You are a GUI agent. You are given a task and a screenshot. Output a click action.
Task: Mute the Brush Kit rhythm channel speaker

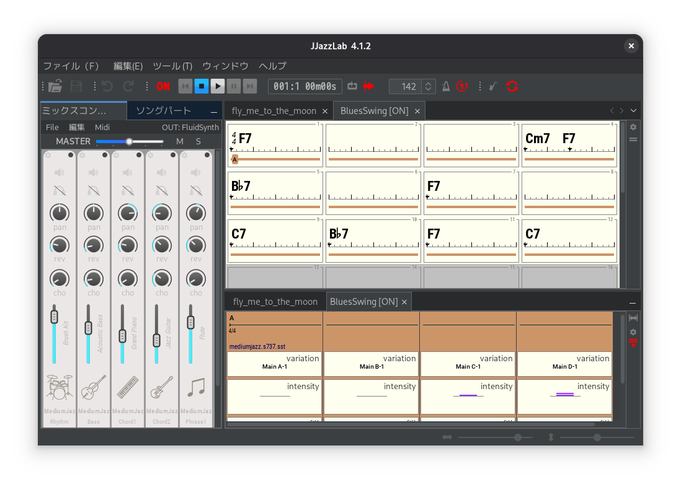pos(60,173)
